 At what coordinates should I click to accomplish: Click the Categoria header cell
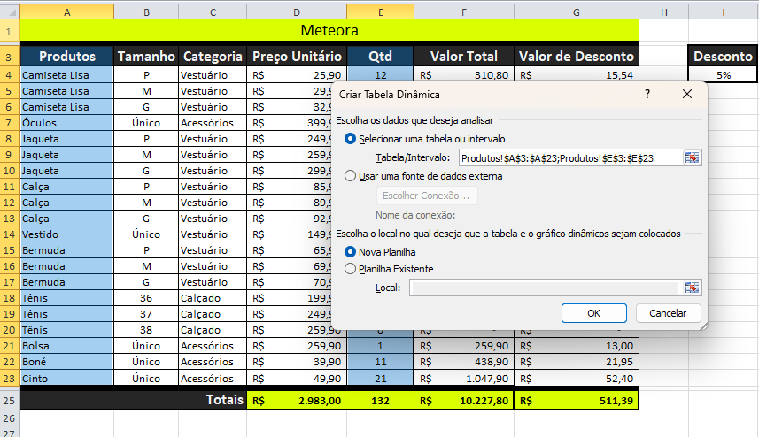213,57
